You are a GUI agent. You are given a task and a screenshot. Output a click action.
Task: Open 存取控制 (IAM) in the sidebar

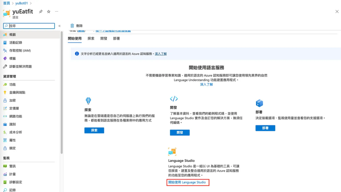tap(20, 50)
